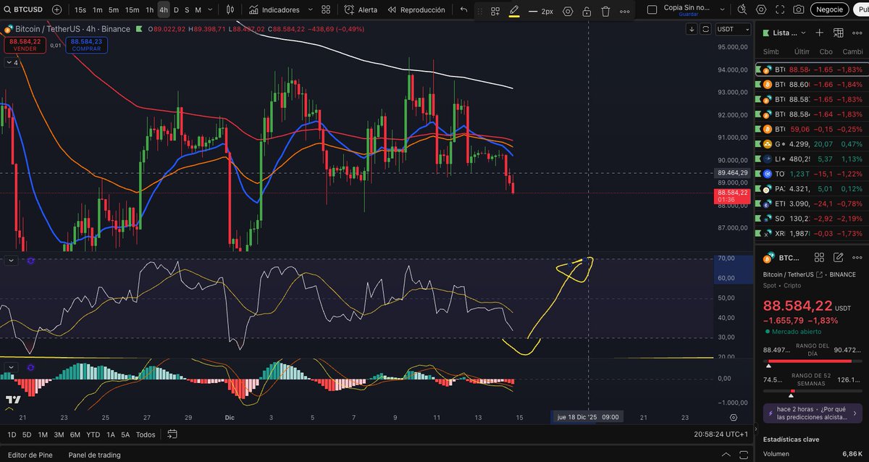869x462 pixels.
Task: Click the VENDER 88.584,22 sell button
Action: click(x=25, y=45)
